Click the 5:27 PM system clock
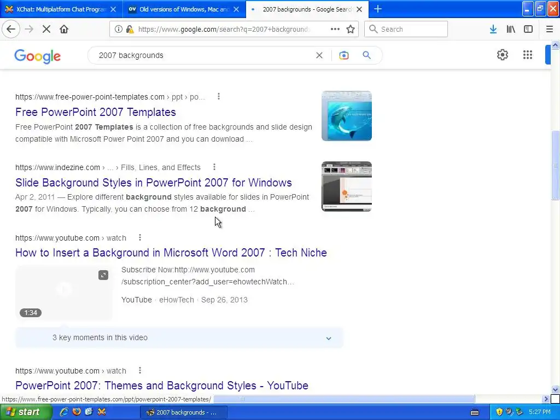 pyautogui.click(x=540, y=412)
